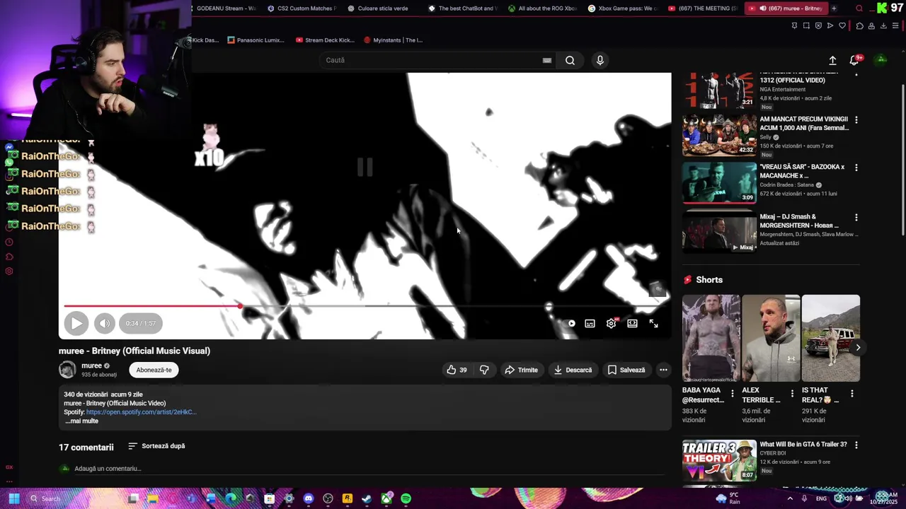Switch to Xbox Game pass tab
Viewport: 906px width, 509px height.
[x=623, y=8]
